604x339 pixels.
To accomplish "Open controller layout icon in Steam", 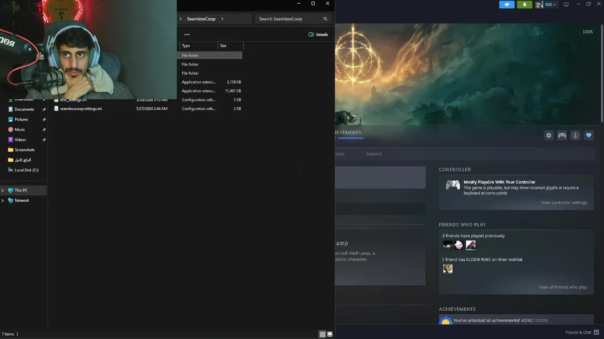I will tap(562, 135).
